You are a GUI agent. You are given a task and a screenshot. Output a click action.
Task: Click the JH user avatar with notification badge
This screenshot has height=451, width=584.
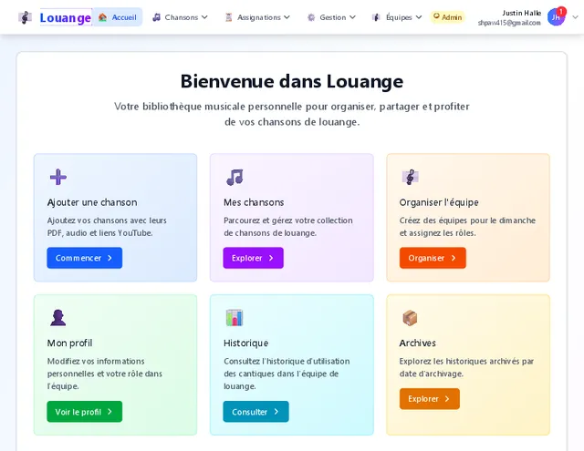556,16
